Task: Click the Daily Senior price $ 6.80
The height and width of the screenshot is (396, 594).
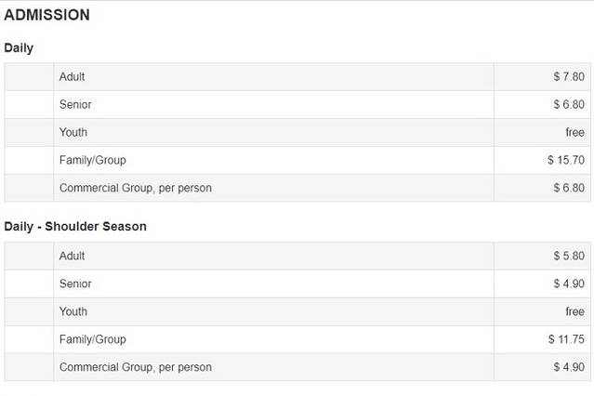Action: (568, 104)
